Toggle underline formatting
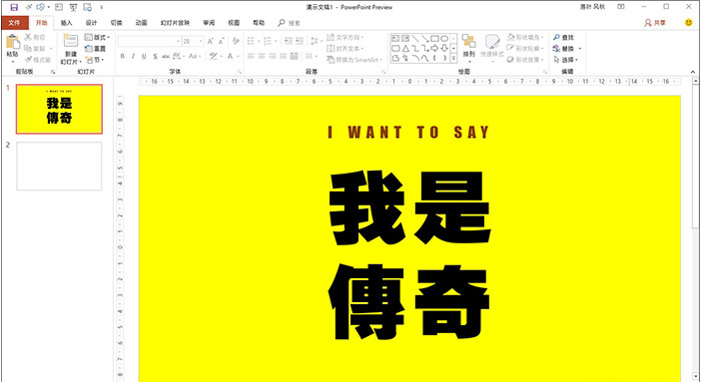 tap(144, 56)
